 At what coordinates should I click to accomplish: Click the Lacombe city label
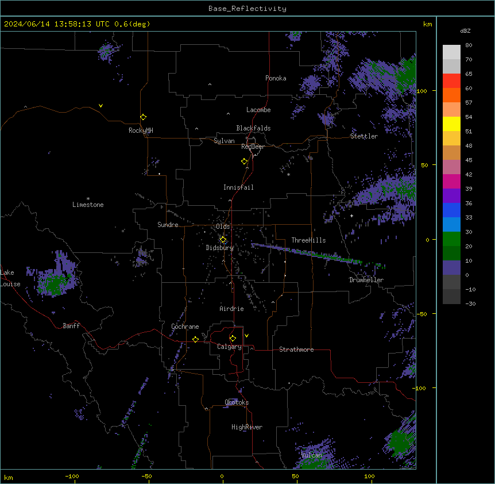point(258,110)
